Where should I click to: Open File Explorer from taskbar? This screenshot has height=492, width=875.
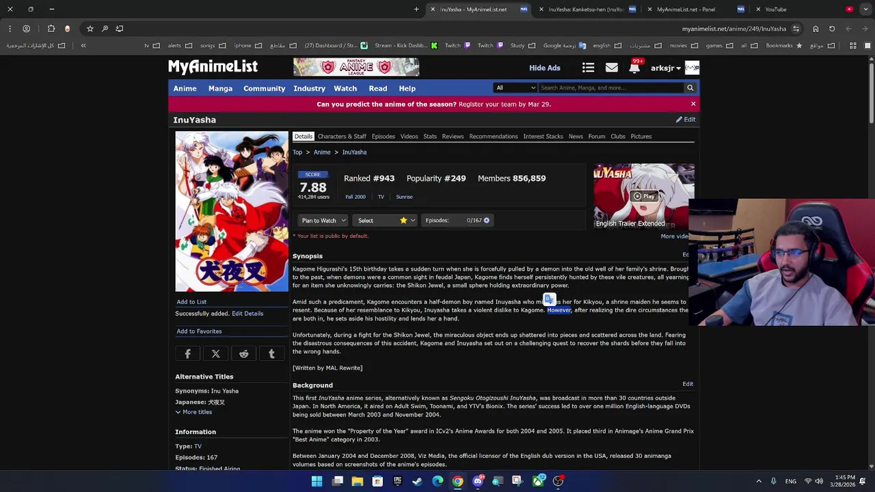point(358,481)
